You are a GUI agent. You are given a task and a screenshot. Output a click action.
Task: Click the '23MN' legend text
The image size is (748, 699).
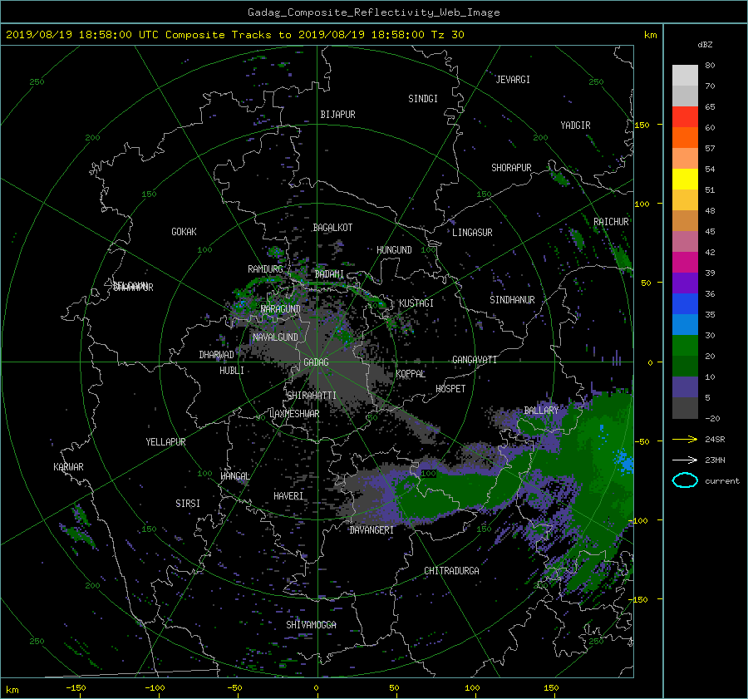point(715,460)
